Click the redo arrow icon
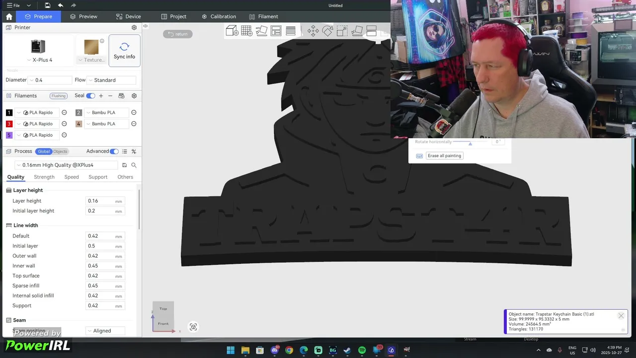Viewport: 636px width, 358px height. 74,5
